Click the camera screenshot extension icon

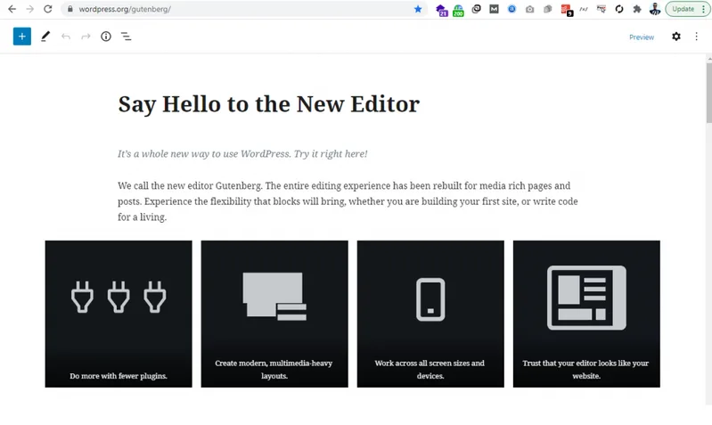pyautogui.click(x=529, y=9)
